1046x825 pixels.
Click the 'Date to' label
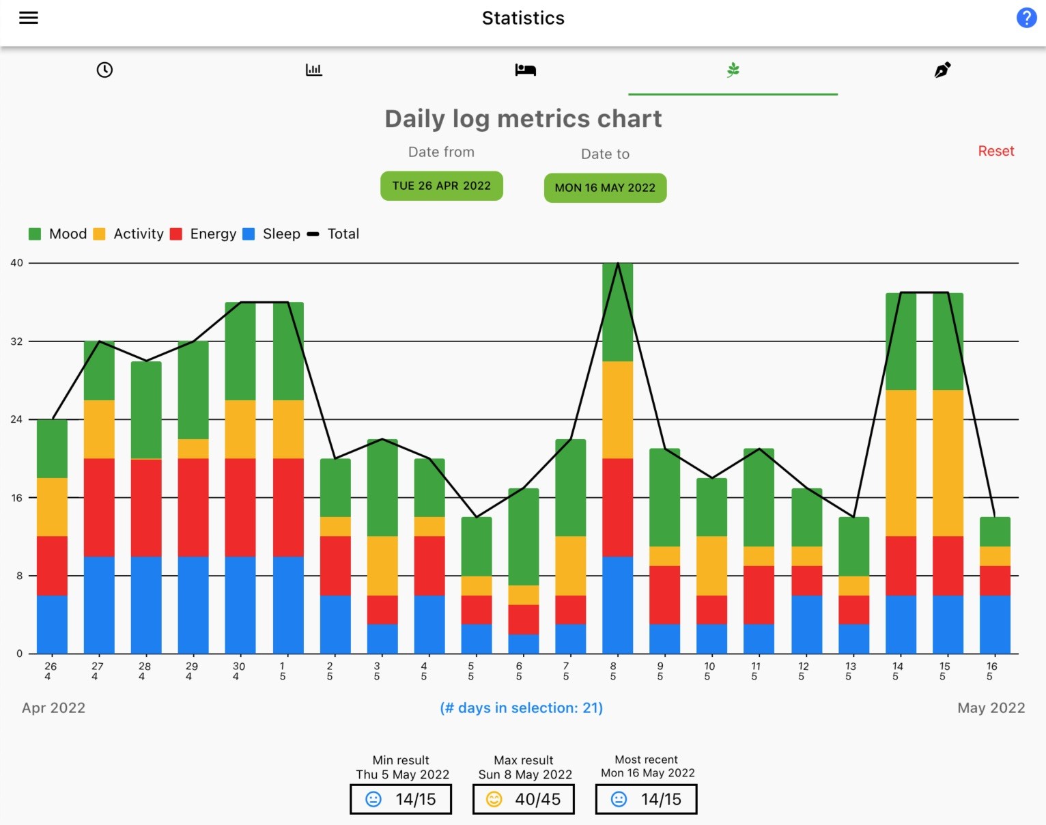[605, 154]
